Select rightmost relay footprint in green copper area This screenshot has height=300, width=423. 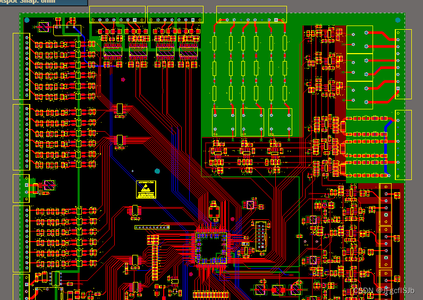coord(280,122)
